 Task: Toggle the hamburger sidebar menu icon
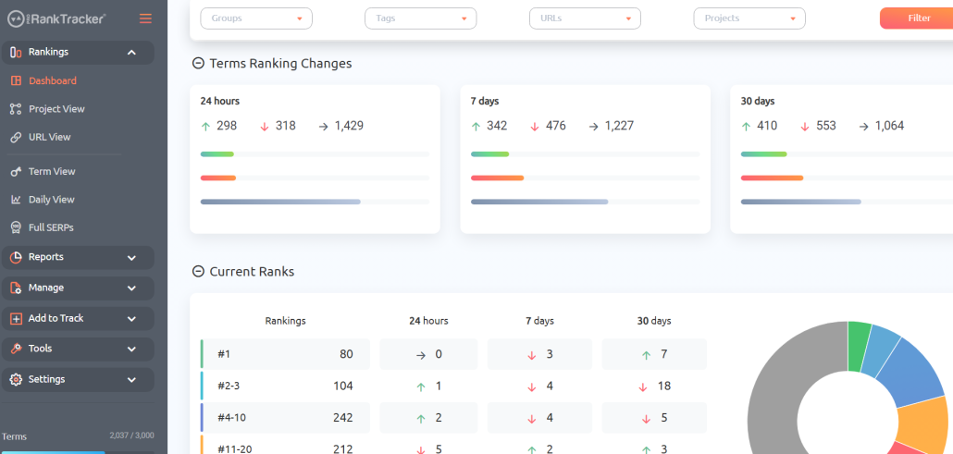145,18
